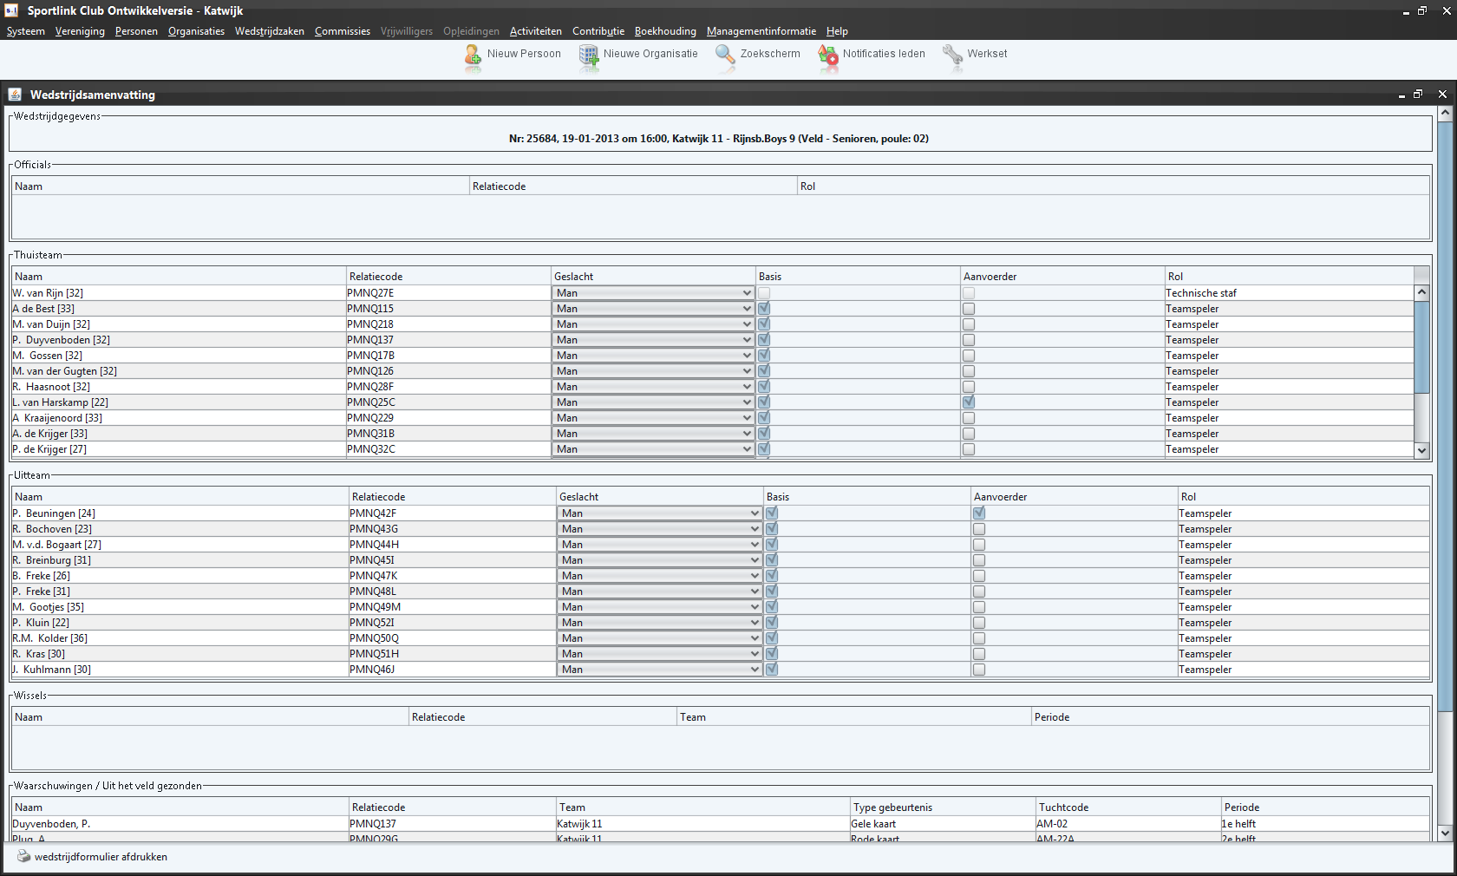Click the Nieuwe Organisatie icon
This screenshot has width=1457, height=876.
click(x=589, y=56)
